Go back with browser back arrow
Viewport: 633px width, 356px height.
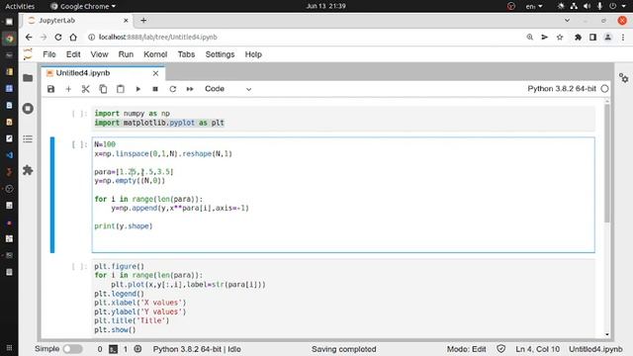point(29,38)
